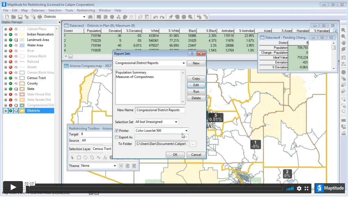Image resolution: width=348 pixels, height=197 pixels.
Task: Click the Save disk icon in toolbar
Action: point(20,17)
